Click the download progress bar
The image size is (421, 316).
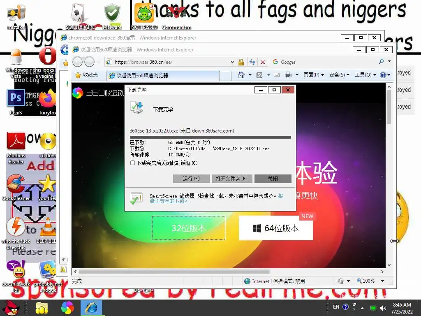210,137
